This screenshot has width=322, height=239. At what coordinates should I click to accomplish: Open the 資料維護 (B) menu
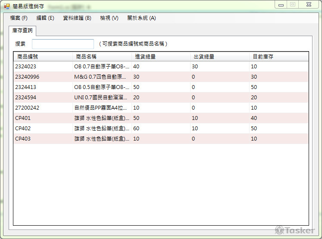(77, 18)
